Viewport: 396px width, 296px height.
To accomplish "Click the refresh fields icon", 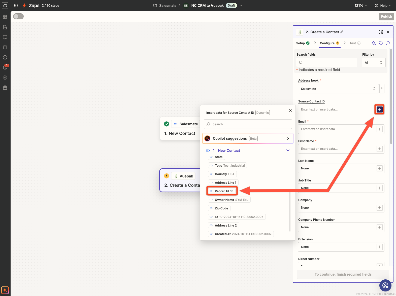I will 381,43.
